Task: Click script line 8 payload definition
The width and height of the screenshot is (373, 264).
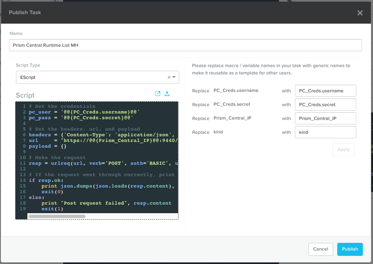Action: (48, 146)
